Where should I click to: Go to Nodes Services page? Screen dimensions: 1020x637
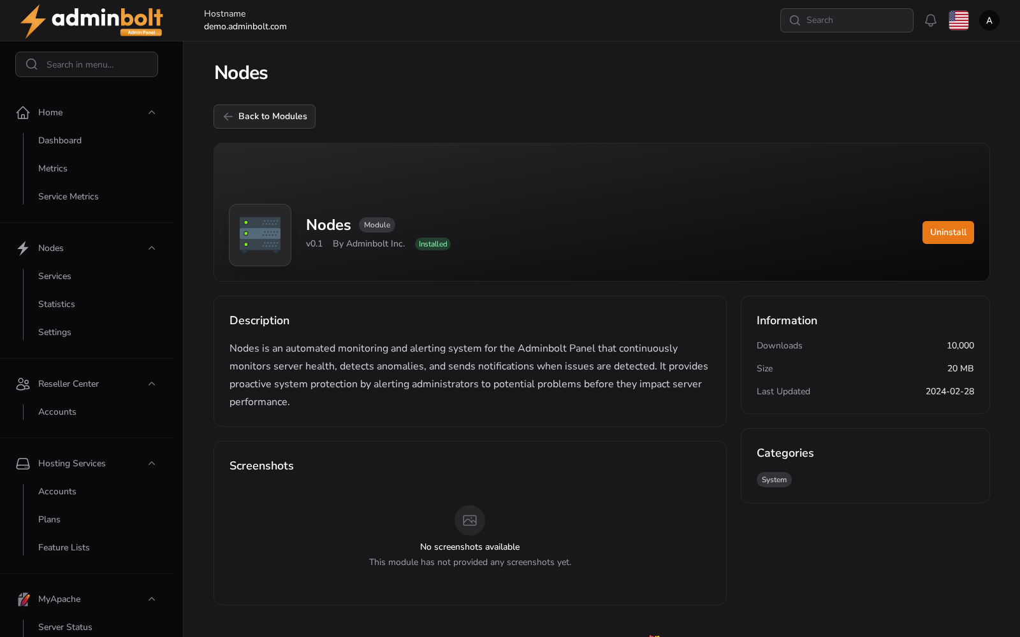(55, 276)
